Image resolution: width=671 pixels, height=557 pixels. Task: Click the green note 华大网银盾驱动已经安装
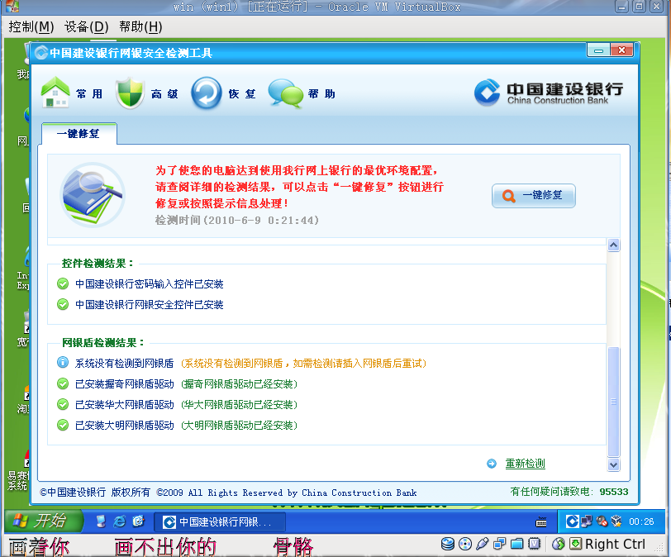pos(239,405)
